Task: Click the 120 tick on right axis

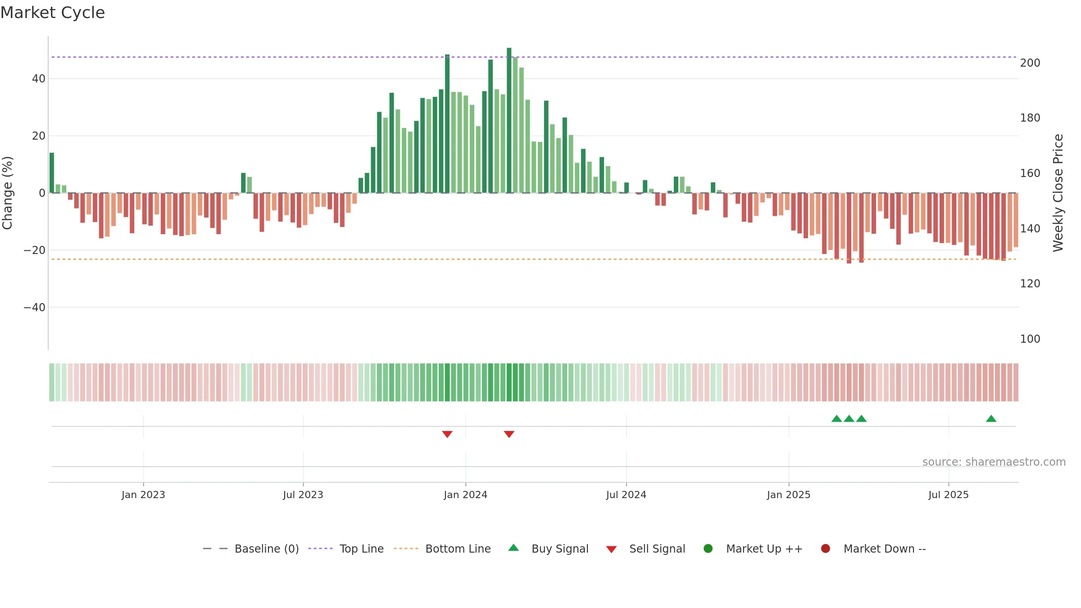Action: pyautogui.click(x=1030, y=284)
